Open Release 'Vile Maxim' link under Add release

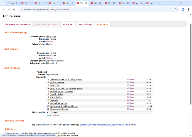tap(51, 53)
